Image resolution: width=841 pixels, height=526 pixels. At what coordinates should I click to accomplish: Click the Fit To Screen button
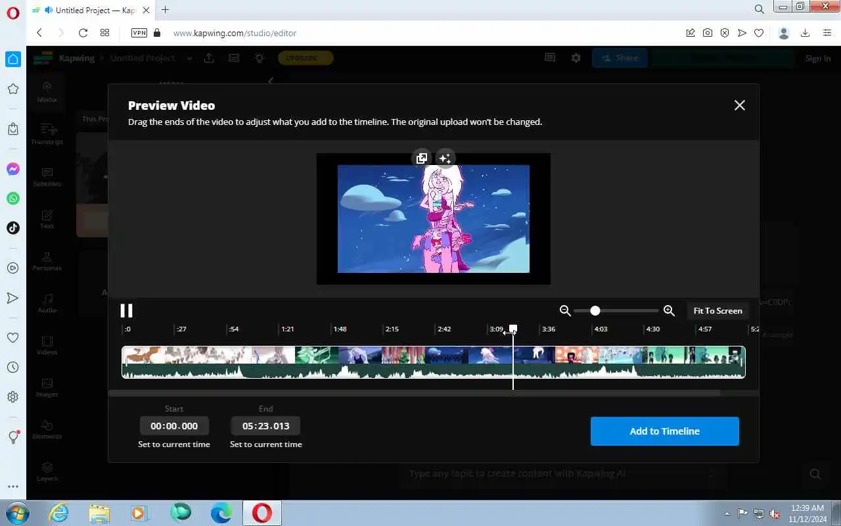click(x=717, y=310)
